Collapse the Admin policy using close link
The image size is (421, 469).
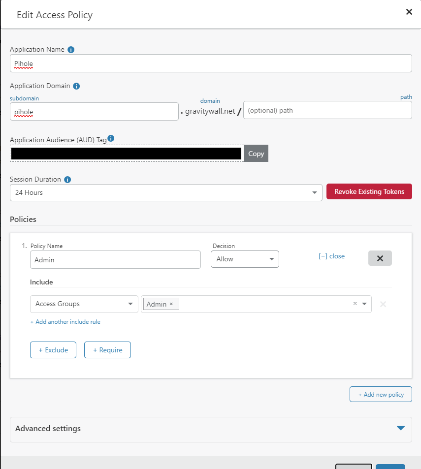click(331, 256)
